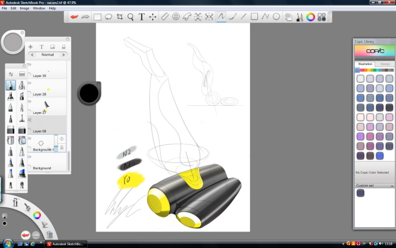Open the Window menu
Viewport: 396px width, 248px height.
coord(39,8)
